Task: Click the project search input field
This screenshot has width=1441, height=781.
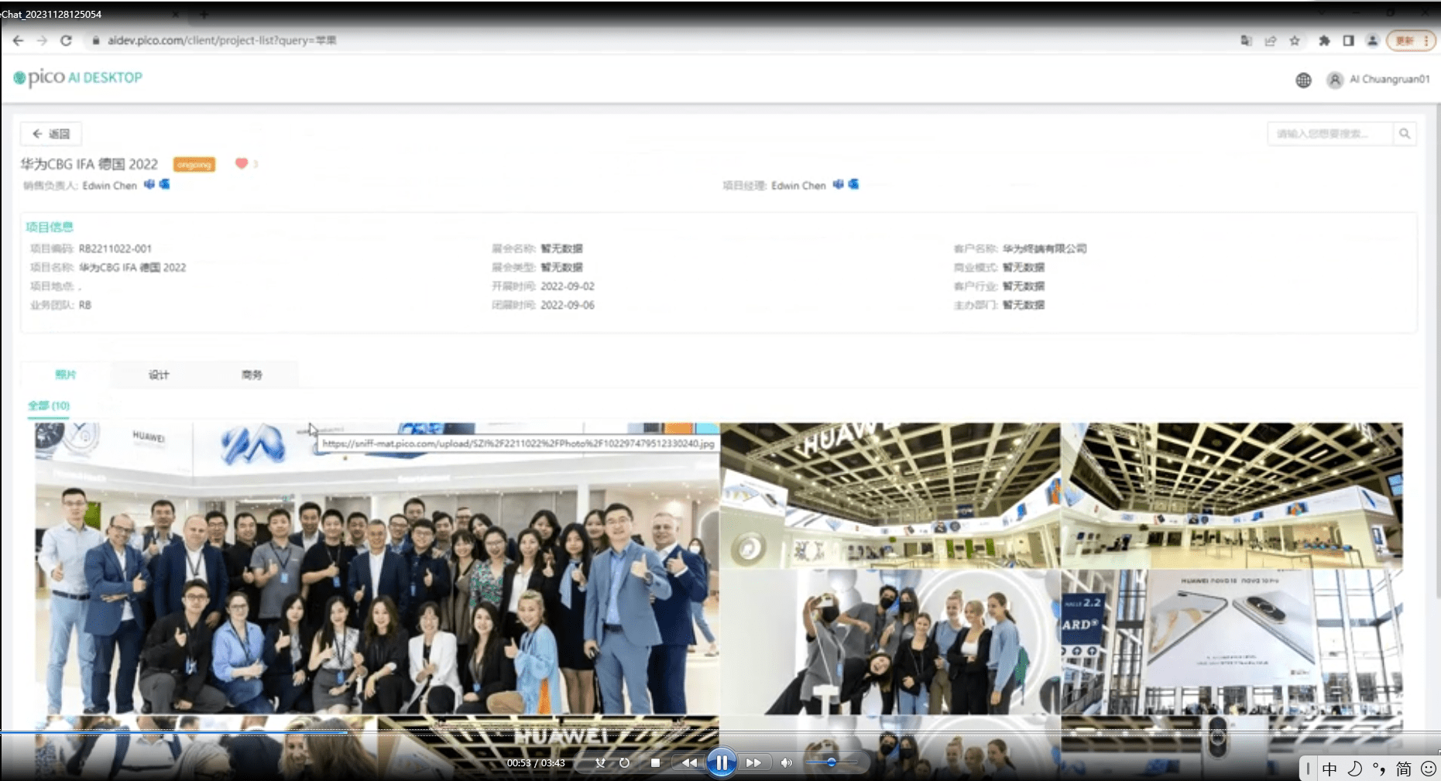Action: coord(1329,134)
